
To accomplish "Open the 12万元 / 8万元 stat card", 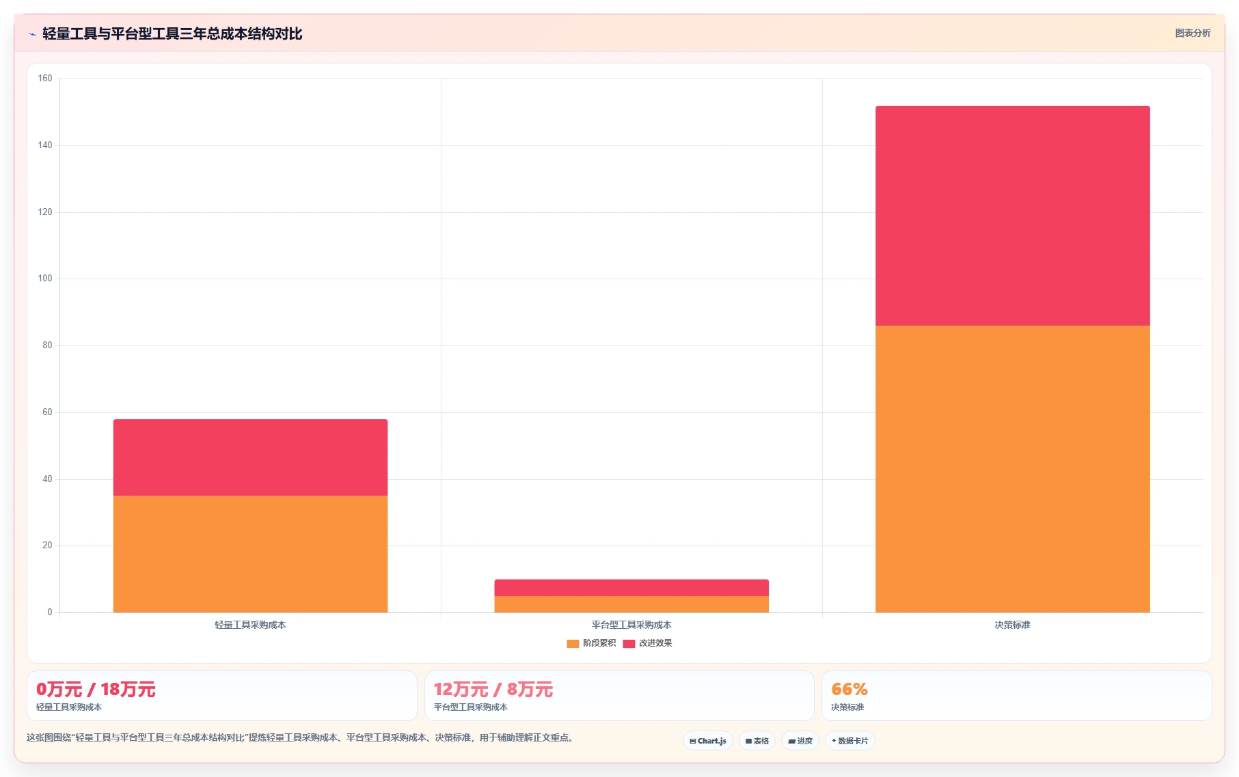I will coord(619,696).
